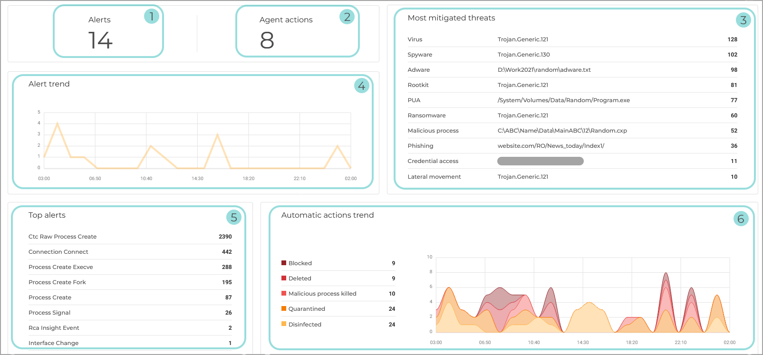Click the Malicious process killed legend entry
763x355 pixels.
point(322,294)
